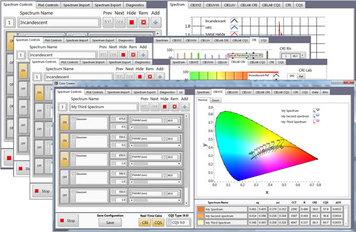Click Metal Halide legend line icon
The height and width of the screenshot is (232, 356).
tap(235, 34)
